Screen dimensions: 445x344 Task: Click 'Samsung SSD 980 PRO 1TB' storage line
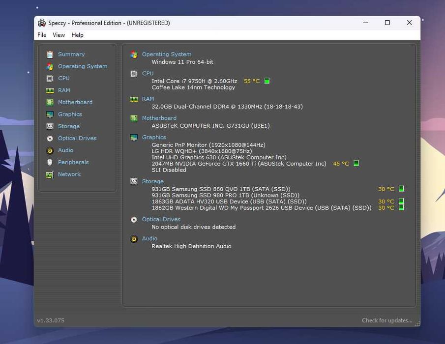pyautogui.click(x=225, y=195)
